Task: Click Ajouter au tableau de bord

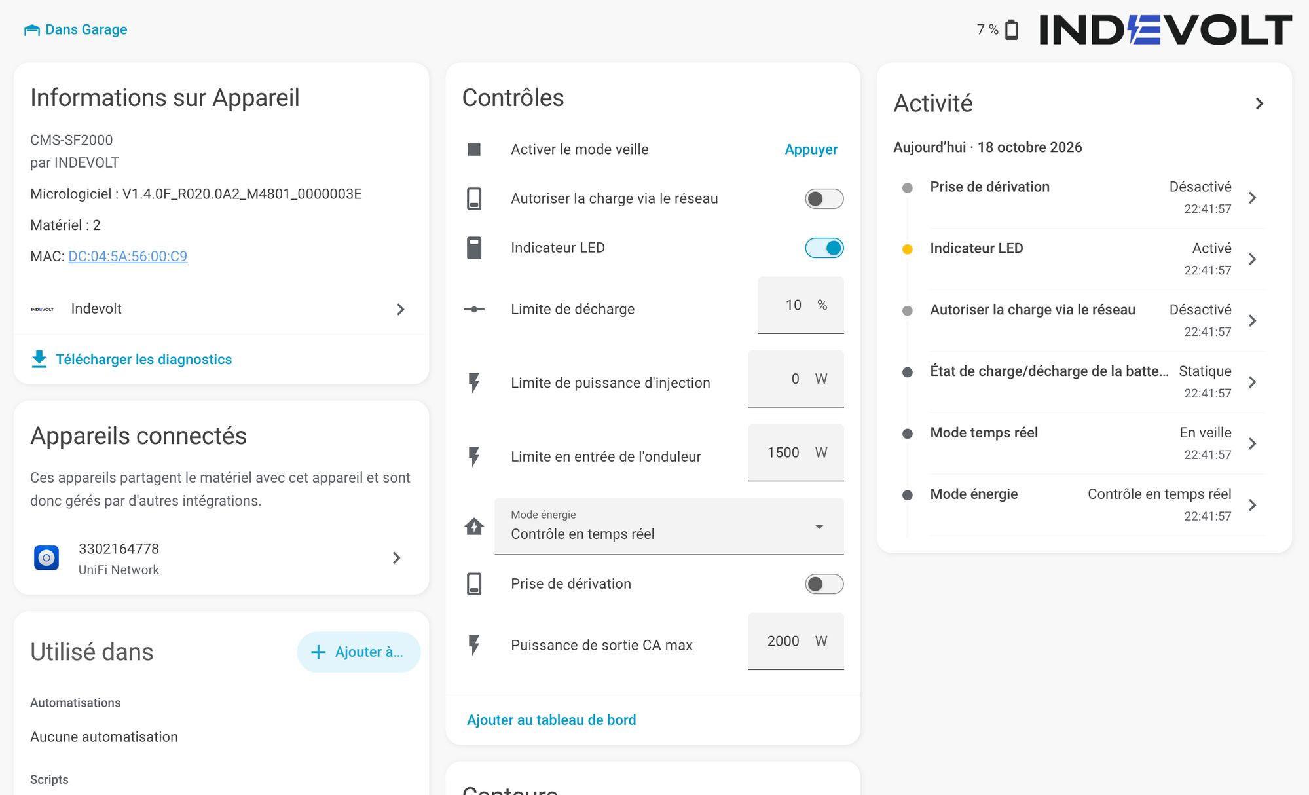Action: pos(551,720)
